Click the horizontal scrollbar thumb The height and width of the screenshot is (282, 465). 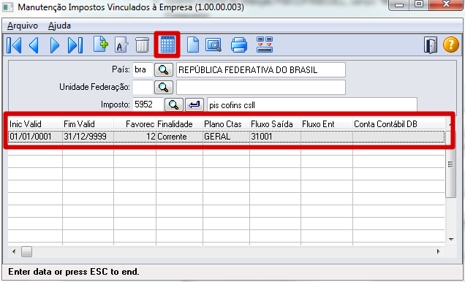click(27, 252)
